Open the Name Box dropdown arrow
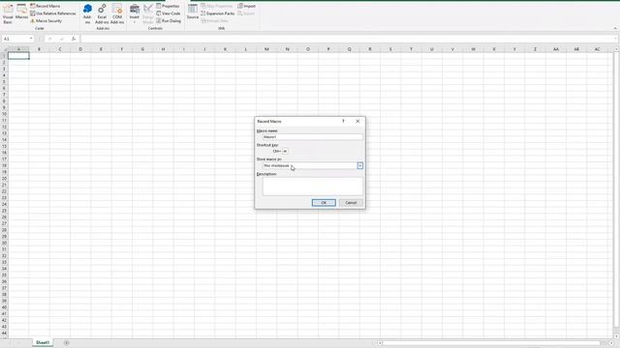Viewport: 620px width, 348px height. pos(31,39)
